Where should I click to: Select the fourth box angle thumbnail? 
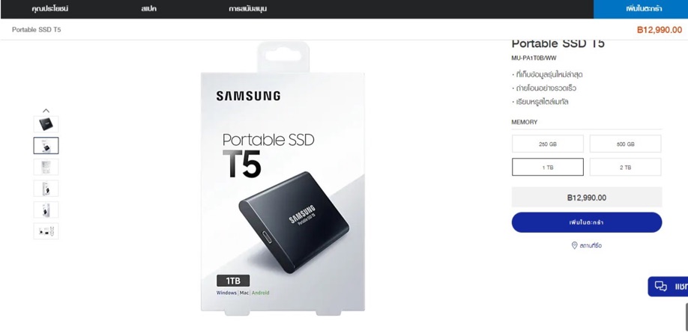[46, 189]
